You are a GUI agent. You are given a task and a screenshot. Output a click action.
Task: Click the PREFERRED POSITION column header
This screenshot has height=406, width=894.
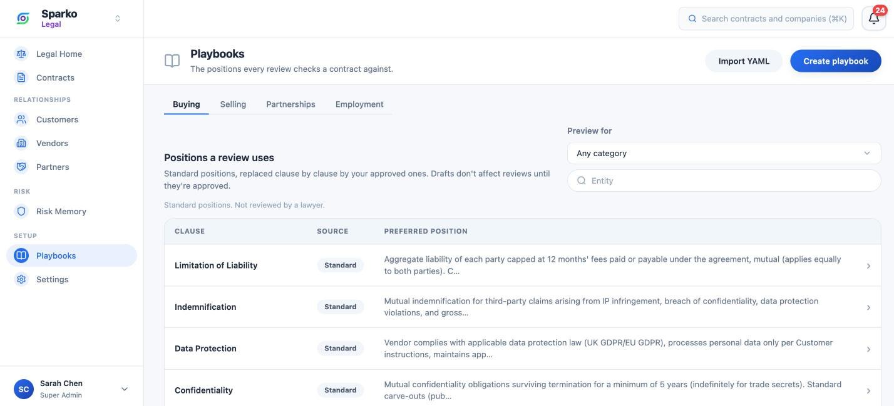426,231
